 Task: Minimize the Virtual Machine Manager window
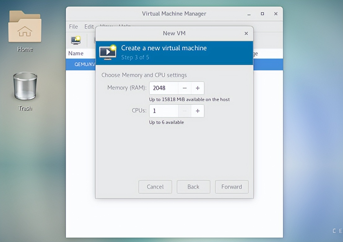coord(249,14)
